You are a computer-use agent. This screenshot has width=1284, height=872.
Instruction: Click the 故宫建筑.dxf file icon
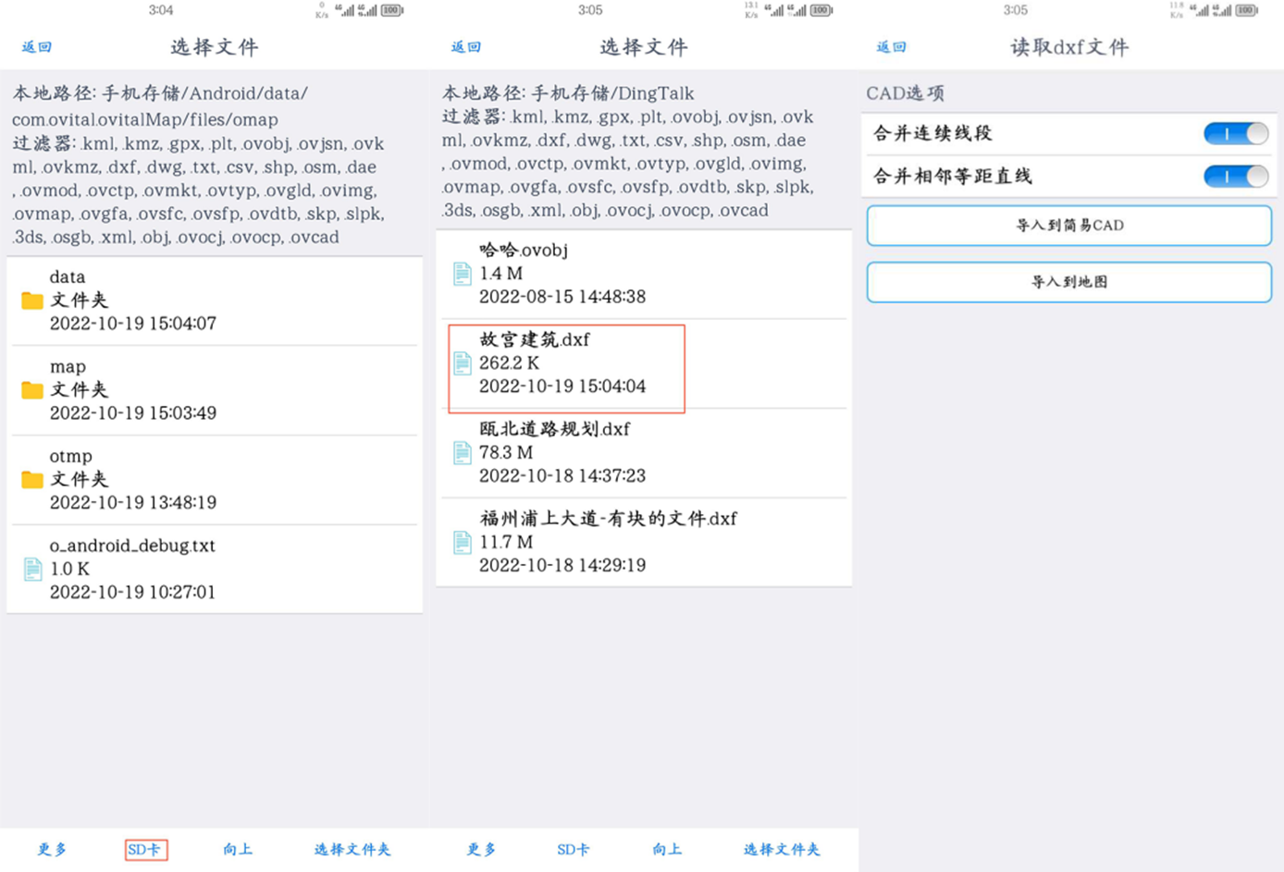tap(462, 363)
